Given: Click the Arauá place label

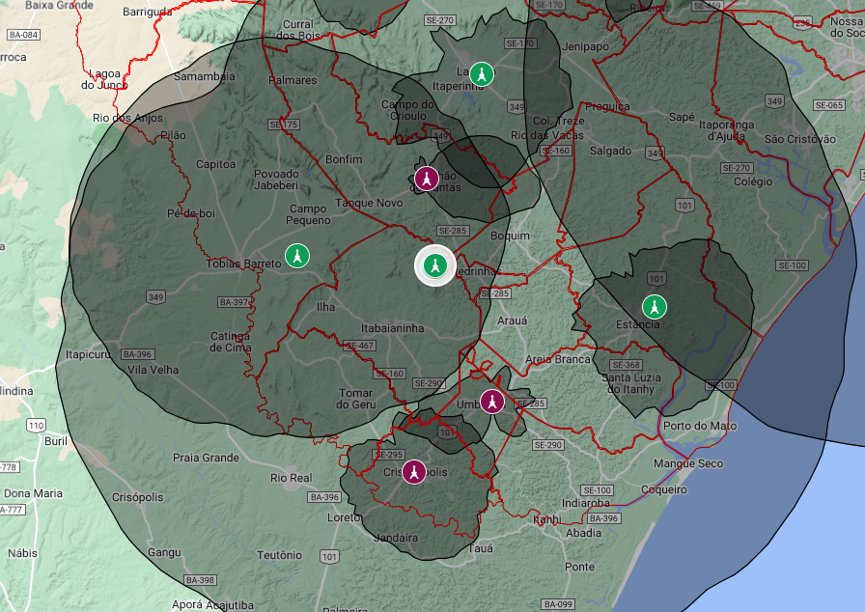Looking at the screenshot, I should [513, 320].
